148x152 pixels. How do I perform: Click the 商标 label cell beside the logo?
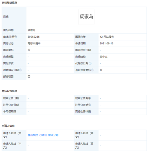pyautogui.click(x=14, y=17)
